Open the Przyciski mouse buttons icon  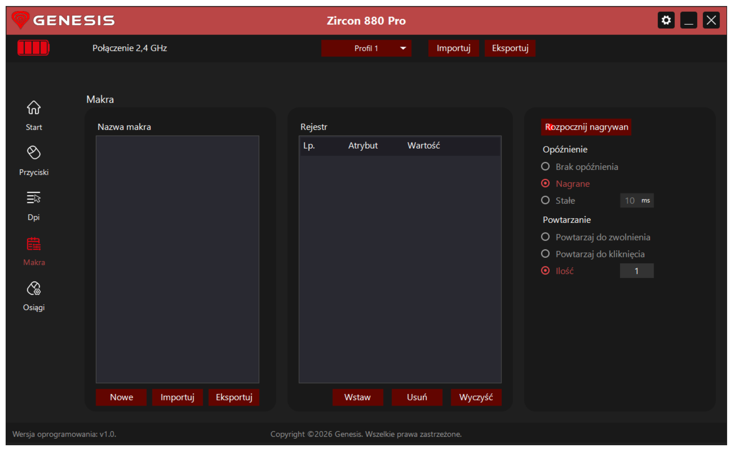click(x=34, y=152)
